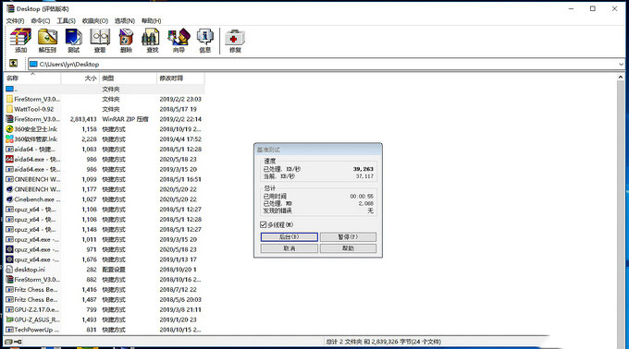Click the 查找 (Find) toolbar icon
The height and width of the screenshot is (349, 629).
(x=152, y=41)
